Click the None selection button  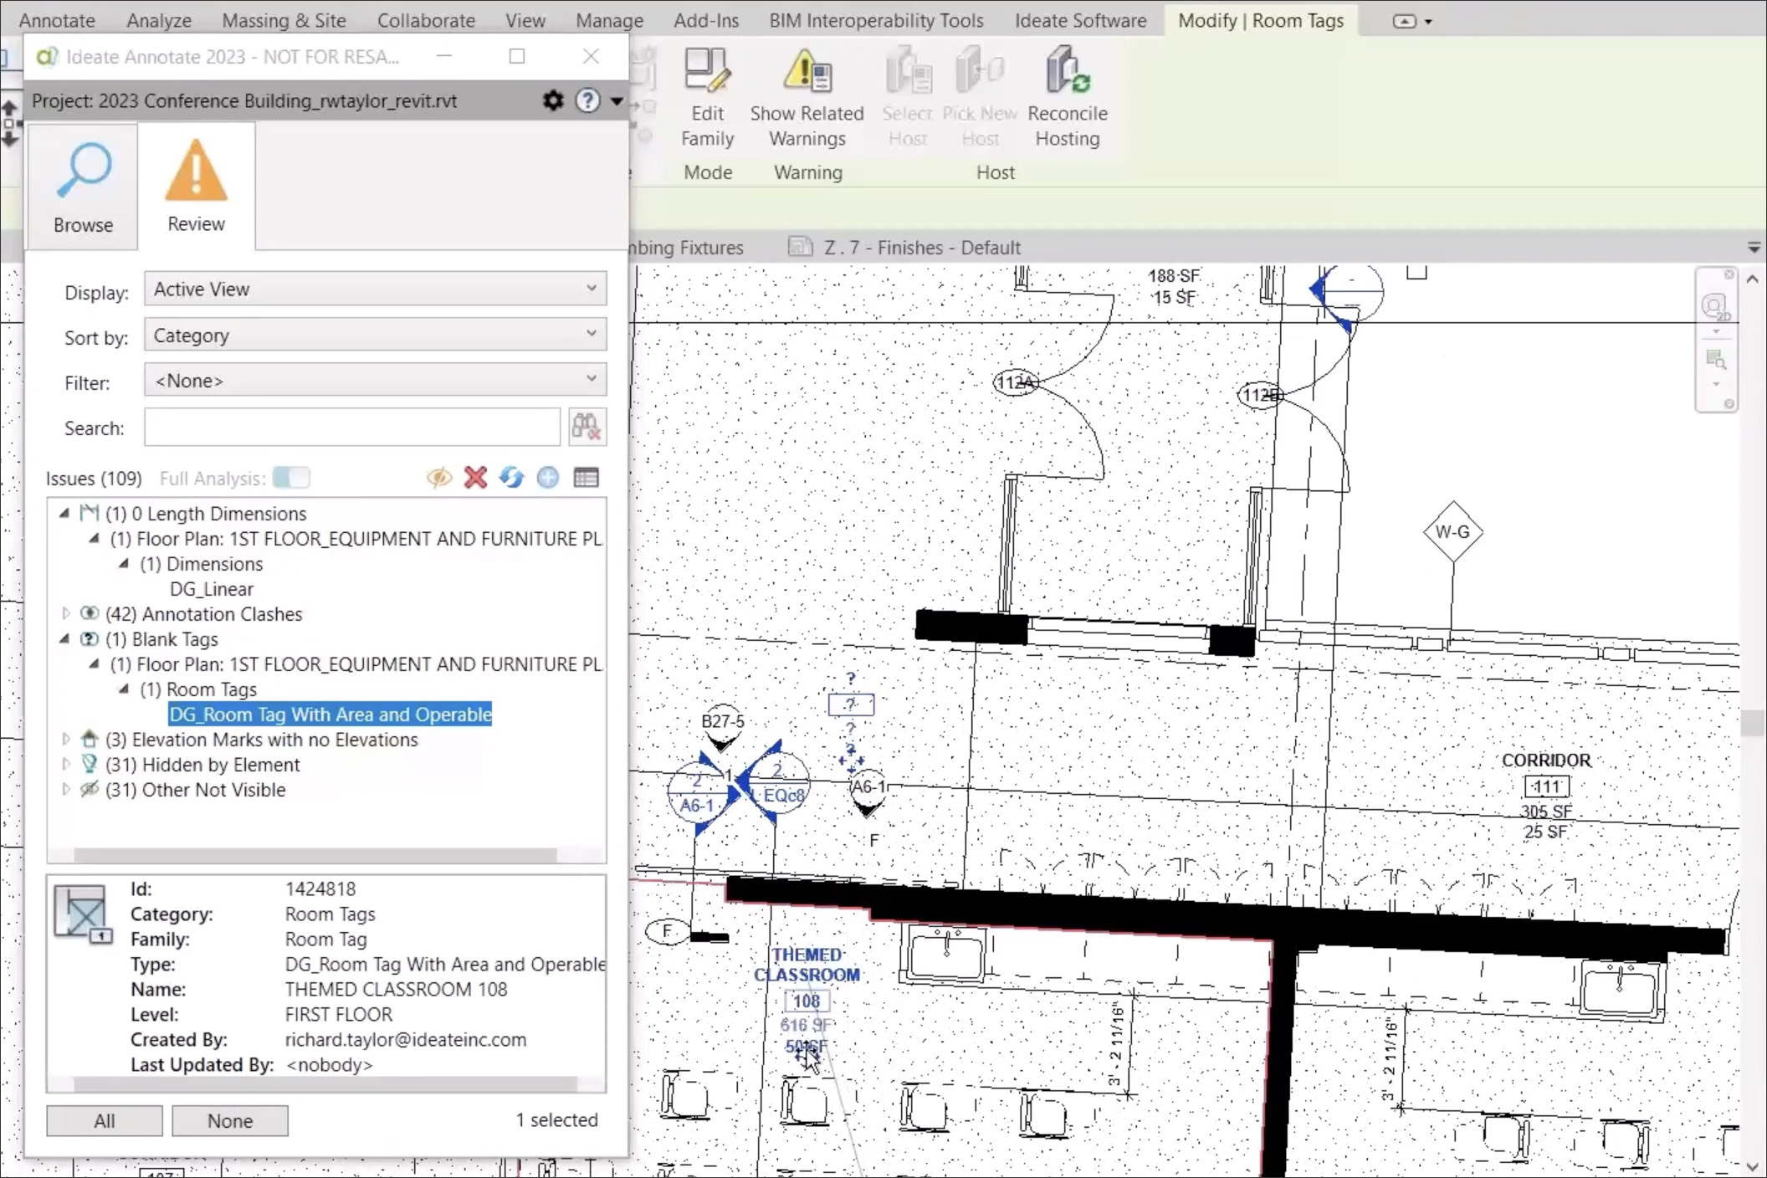click(230, 1120)
